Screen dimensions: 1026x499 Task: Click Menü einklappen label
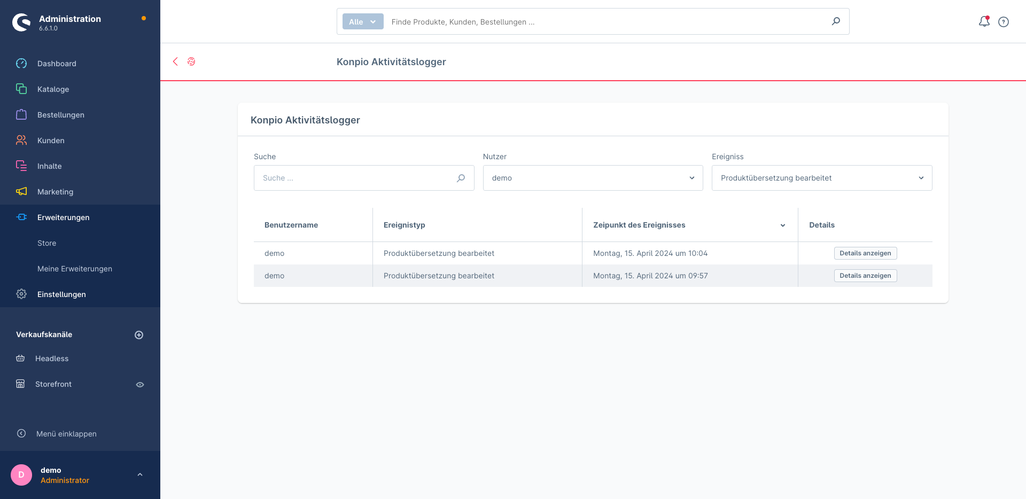click(x=66, y=434)
